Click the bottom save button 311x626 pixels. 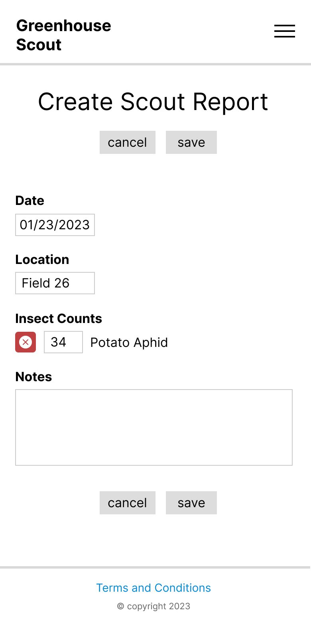point(191,503)
